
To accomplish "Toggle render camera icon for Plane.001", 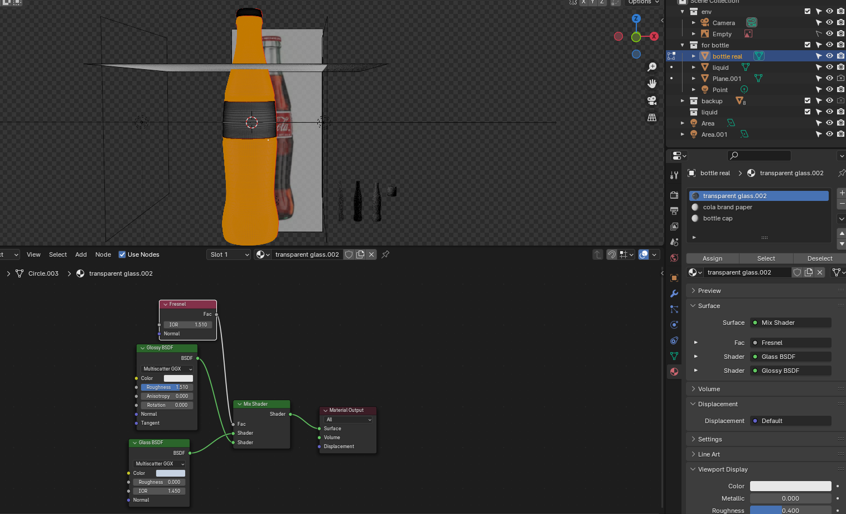I will [x=841, y=78].
